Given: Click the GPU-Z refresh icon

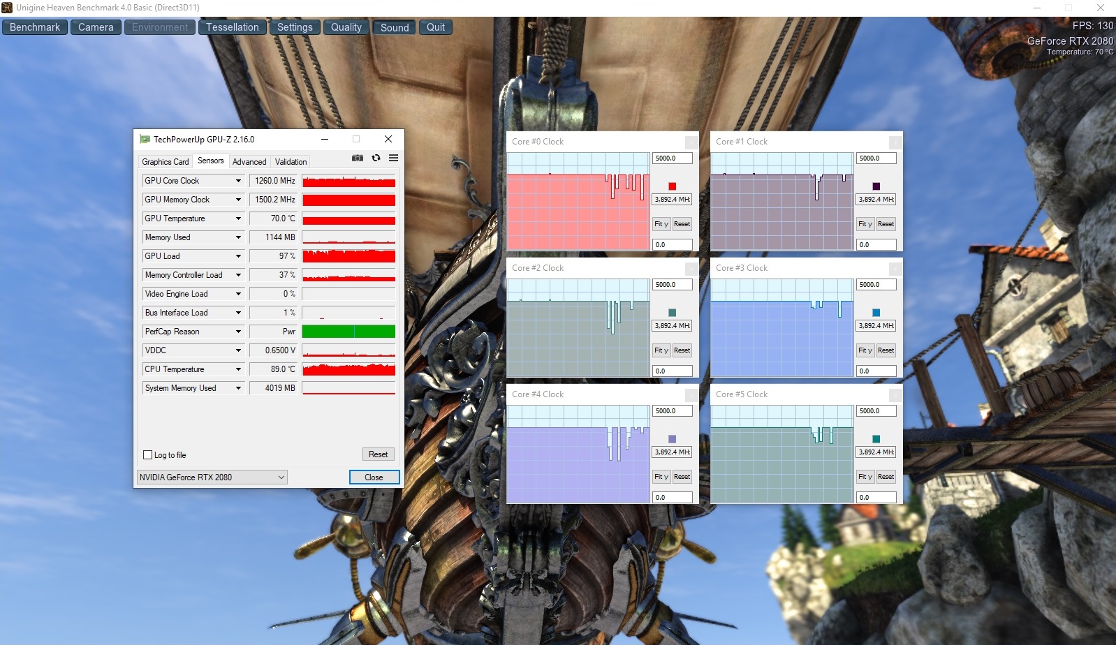Looking at the screenshot, I should click(x=376, y=158).
